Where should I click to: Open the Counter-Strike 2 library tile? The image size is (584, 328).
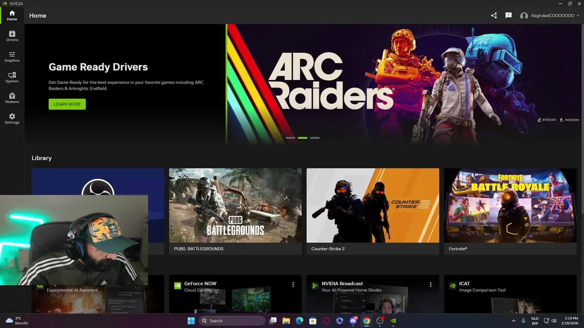pos(373,211)
